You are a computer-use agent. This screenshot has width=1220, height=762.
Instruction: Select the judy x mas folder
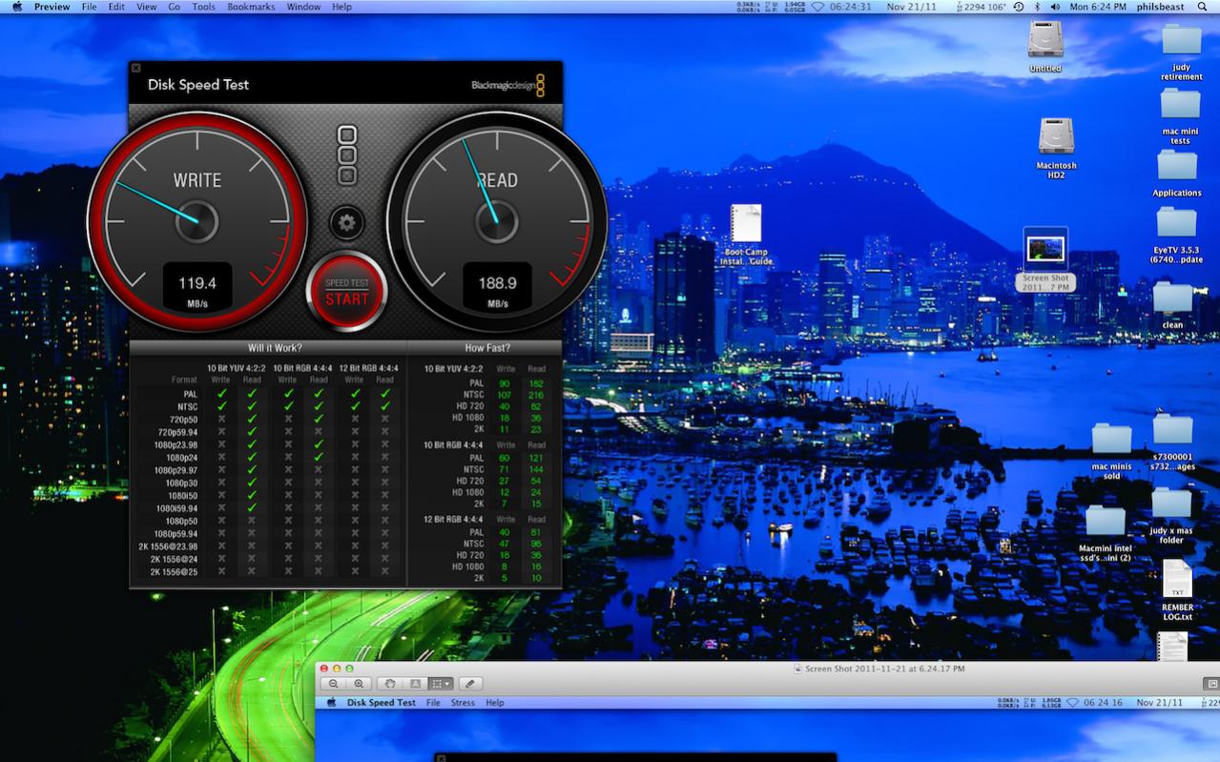click(1171, 515)
